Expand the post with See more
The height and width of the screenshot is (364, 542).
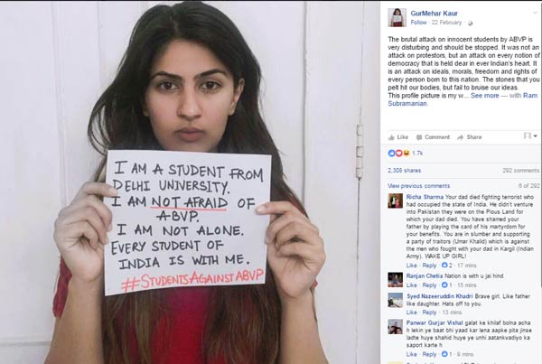point(484,96)
